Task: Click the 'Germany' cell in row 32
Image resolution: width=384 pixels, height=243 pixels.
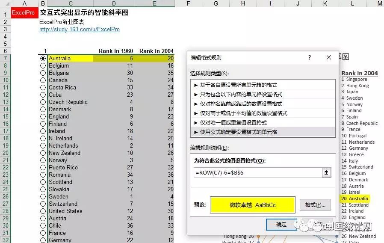Action: pyautogui.click(x=71, y=240)
